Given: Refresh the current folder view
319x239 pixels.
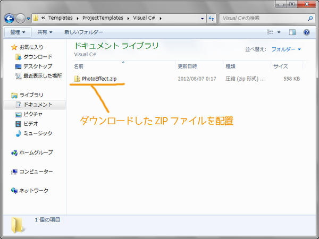Looking at the screenshot, I should 212,19.
